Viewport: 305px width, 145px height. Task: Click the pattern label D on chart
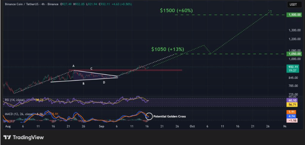point(104,83)
